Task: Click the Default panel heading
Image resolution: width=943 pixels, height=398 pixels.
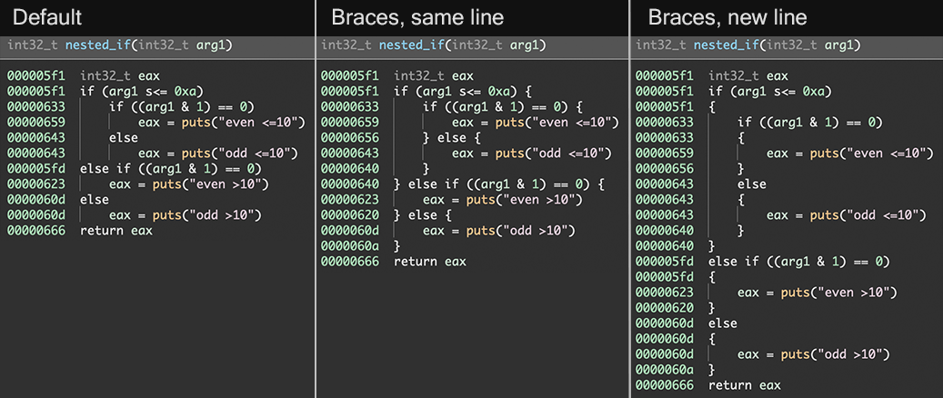Action: 47,17
